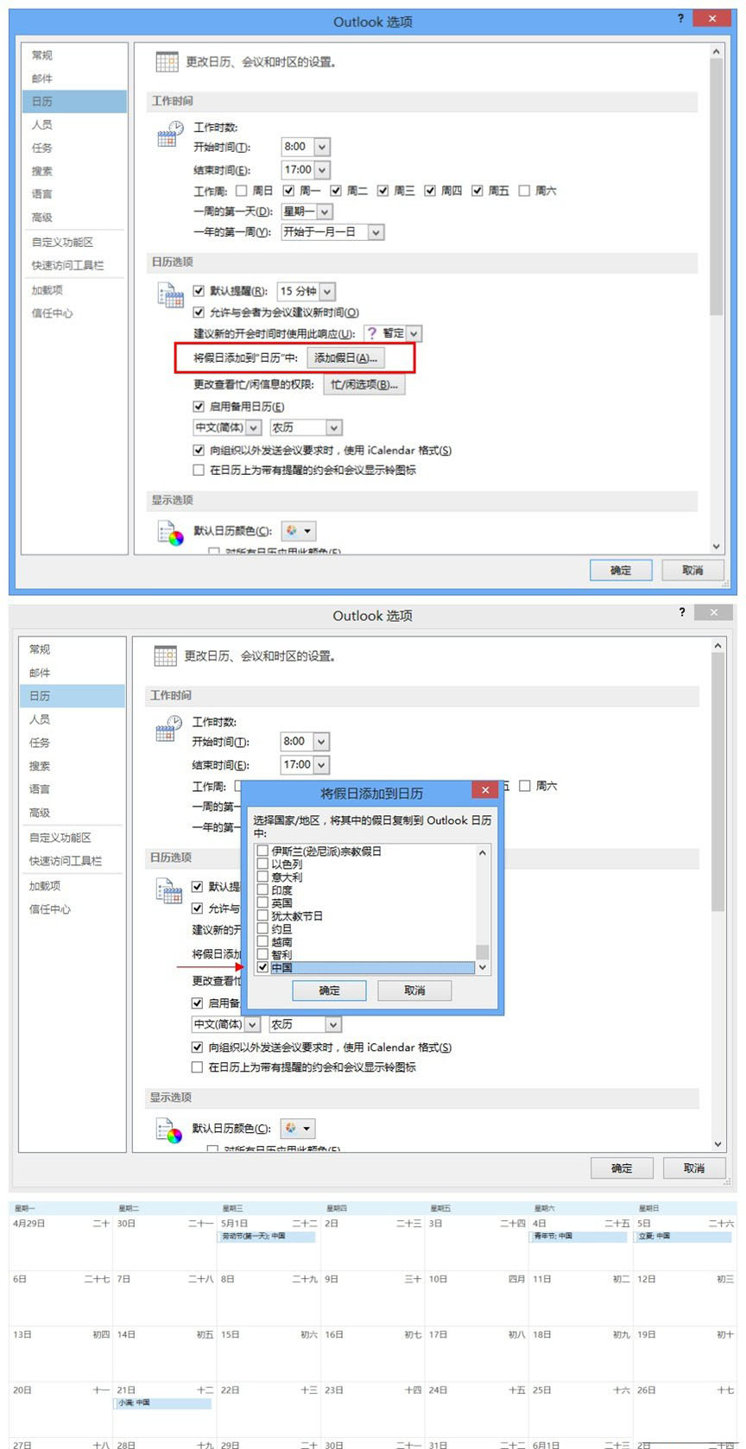Open the 默认日历颜色 color picker in top dialog
Screen dimensions: 746x1449
(x=299, y=530)
